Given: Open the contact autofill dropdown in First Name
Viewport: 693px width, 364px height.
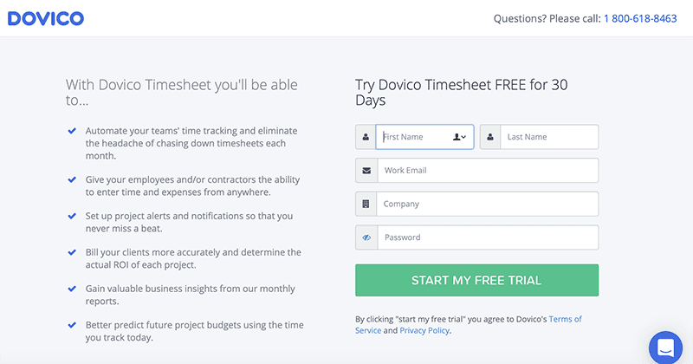Looking at the screenshot, I should click(460, 137).
